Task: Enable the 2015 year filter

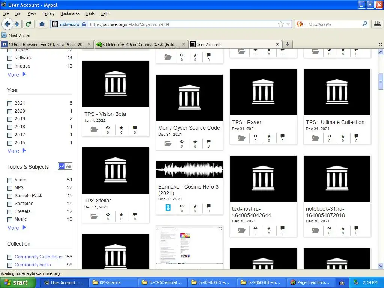Action: pos(9,143)
